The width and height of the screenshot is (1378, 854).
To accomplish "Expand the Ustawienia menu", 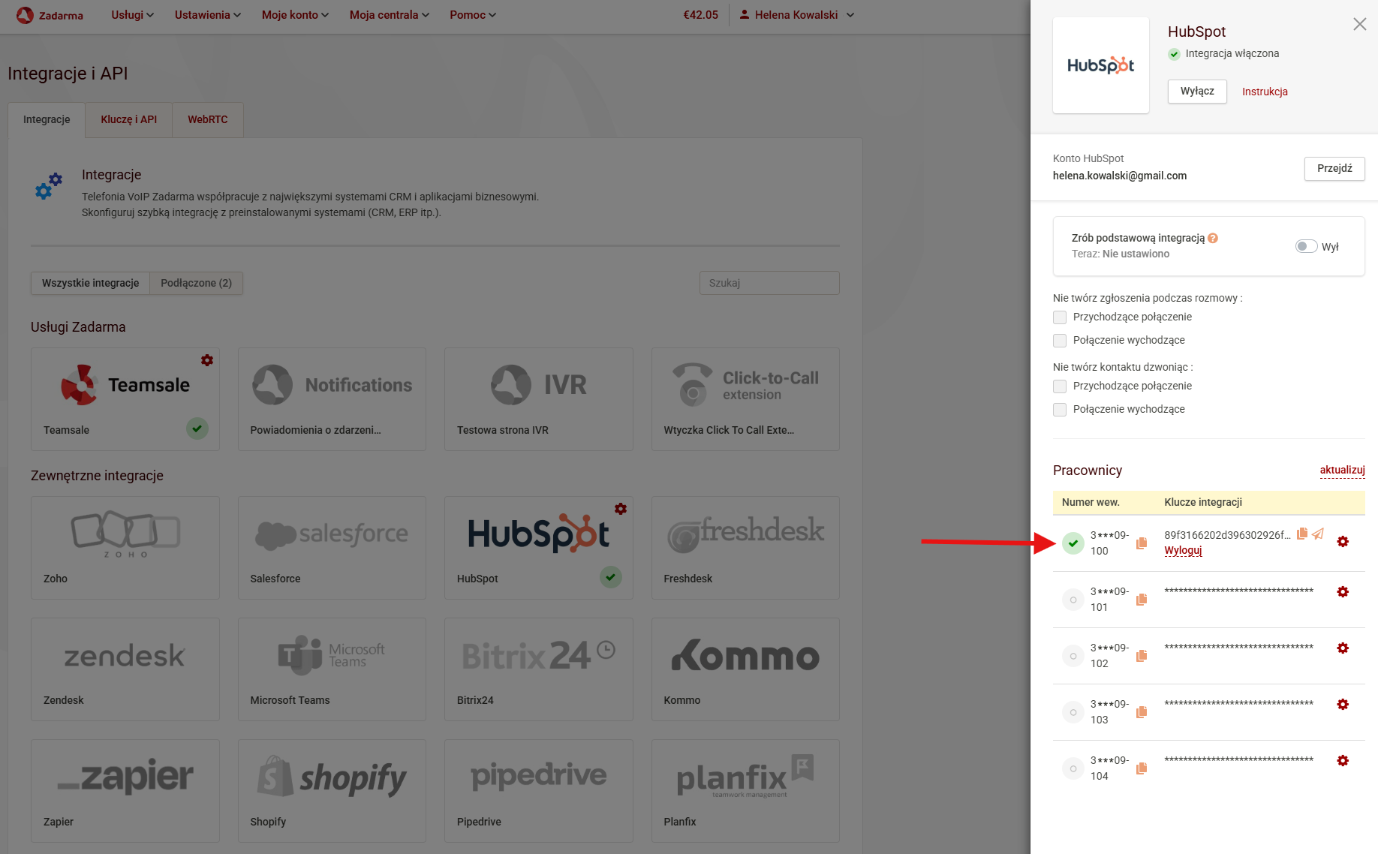I will point(208,15).
